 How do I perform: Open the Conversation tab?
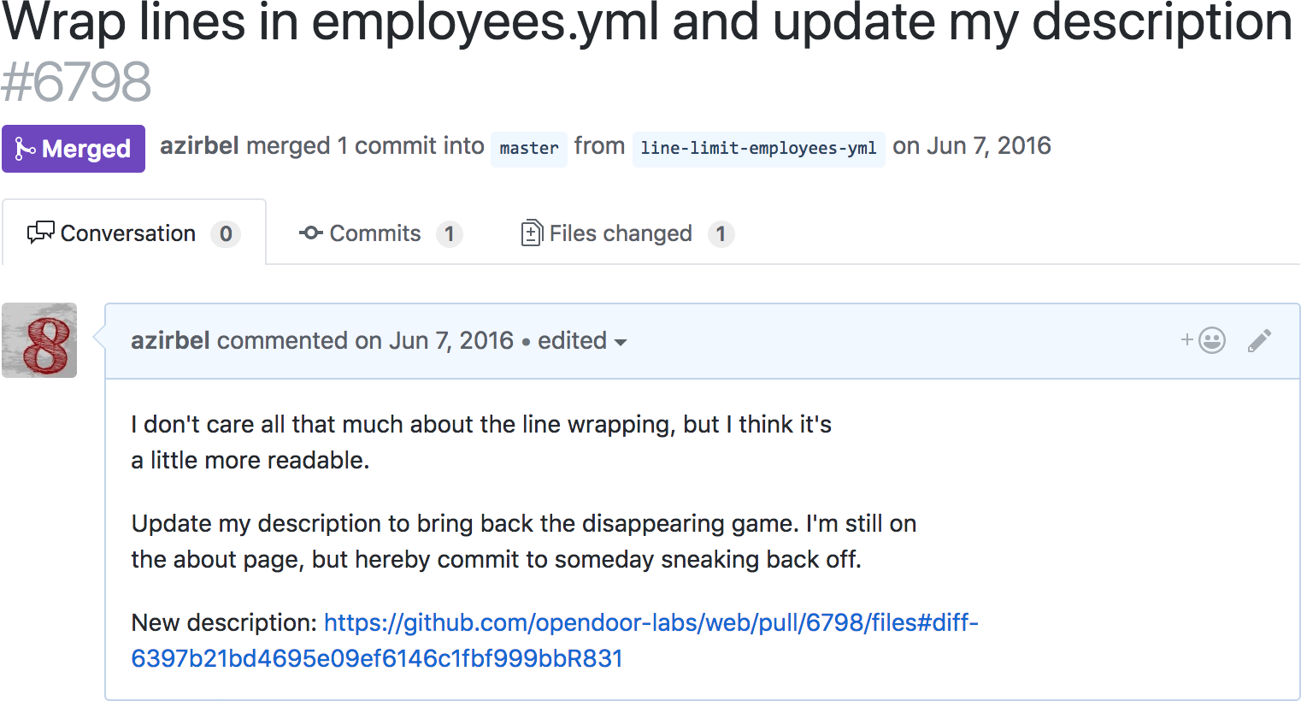point(128,233)
